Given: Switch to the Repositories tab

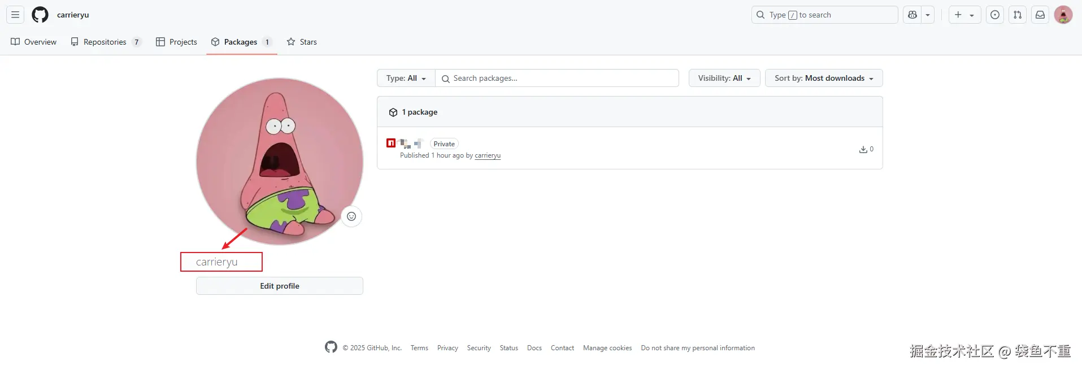Looking at the screenshot, I should [x=106, y=42].
